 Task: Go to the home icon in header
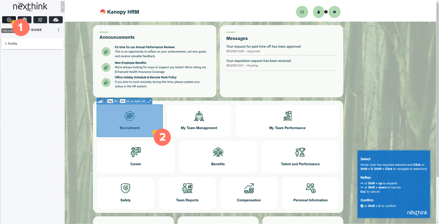(x=334, y=12)
